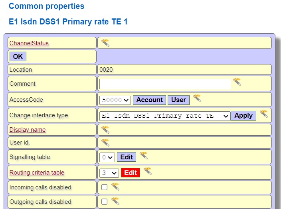The image size is (281, 209).
Task: Click wrench icon in Routing criteria table row
Action: (x=148, y=171)
